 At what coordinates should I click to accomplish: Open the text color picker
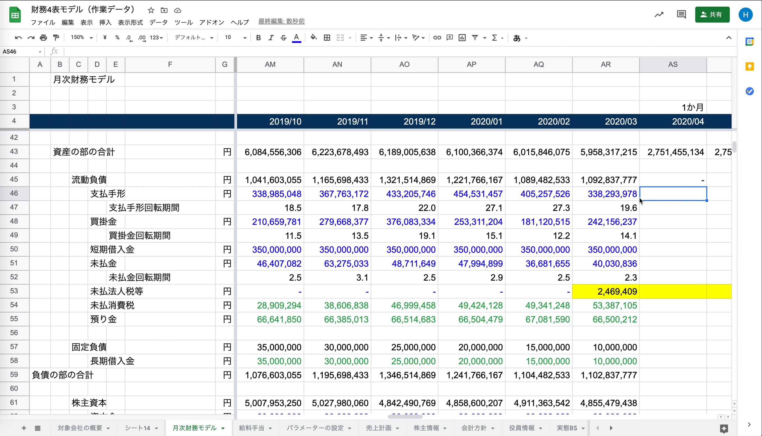296,38
